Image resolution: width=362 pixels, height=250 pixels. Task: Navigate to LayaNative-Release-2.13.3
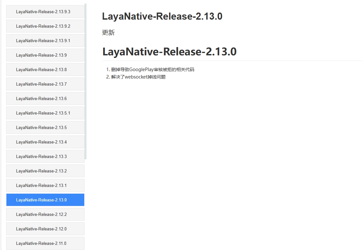click(41, 156)
